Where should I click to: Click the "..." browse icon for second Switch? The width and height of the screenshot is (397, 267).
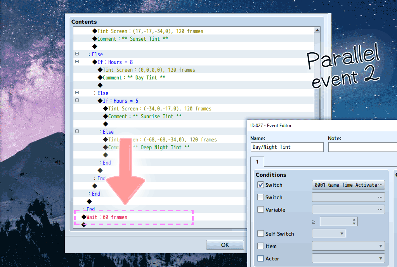pos(381,197)
